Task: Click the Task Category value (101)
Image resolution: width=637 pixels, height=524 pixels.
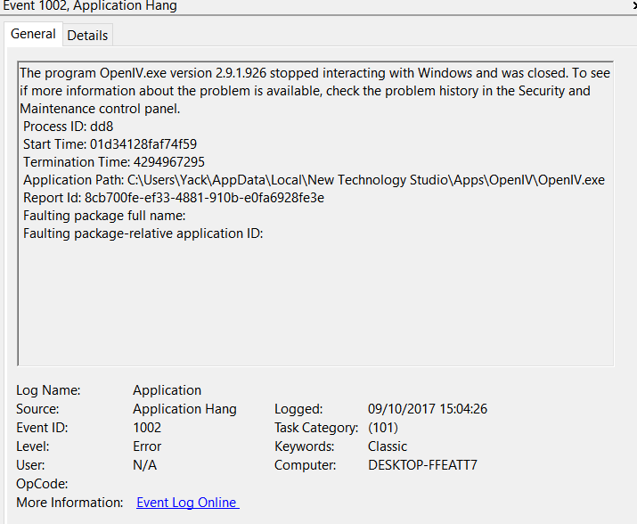Action: point(382,428)
